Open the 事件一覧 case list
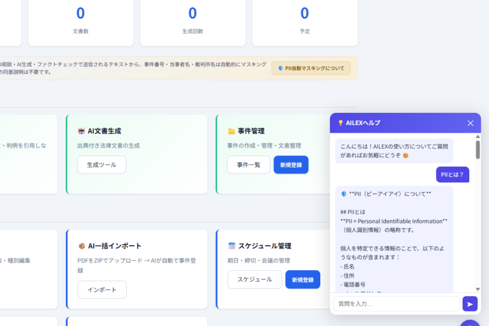Viewport: 489px width, 326px height. pos(249,165)
